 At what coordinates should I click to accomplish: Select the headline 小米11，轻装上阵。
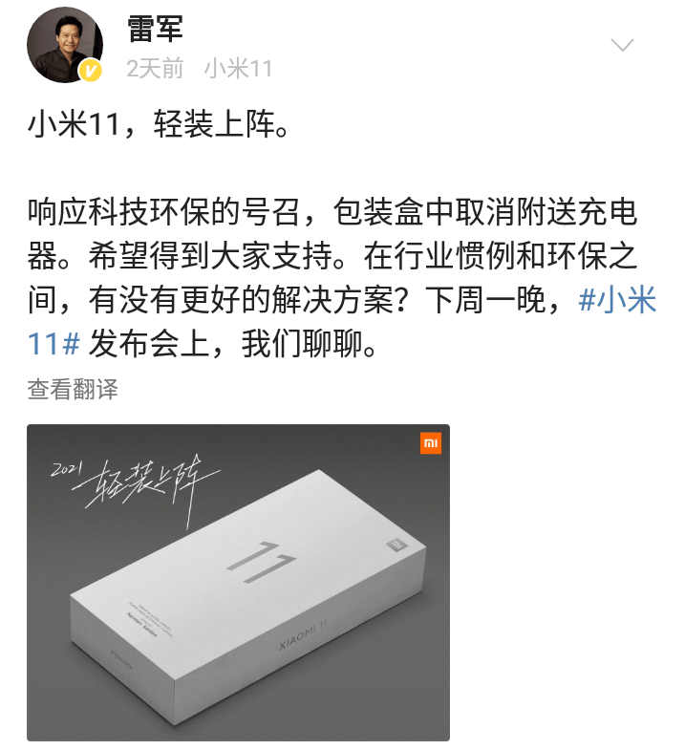tap(159, 124)
